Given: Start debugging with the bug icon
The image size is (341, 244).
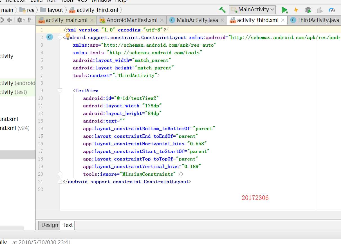Looking at the screenshot, I should point(308,10).
